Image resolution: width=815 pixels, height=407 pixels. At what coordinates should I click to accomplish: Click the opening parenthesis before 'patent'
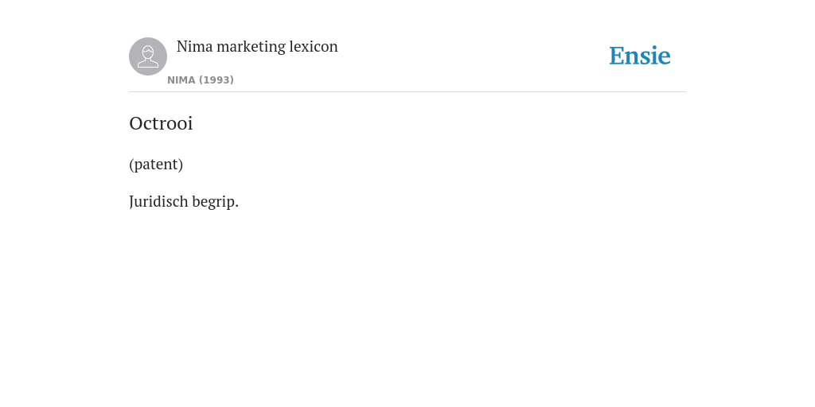tap(131, 165)
